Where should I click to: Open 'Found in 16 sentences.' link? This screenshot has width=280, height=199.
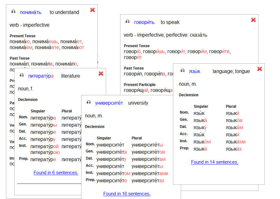point(127,194)
